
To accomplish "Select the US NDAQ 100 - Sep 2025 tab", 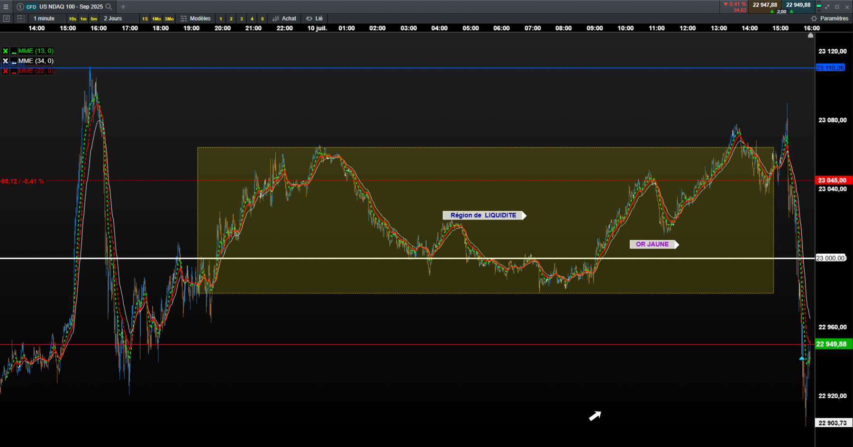I will point(65,7).
